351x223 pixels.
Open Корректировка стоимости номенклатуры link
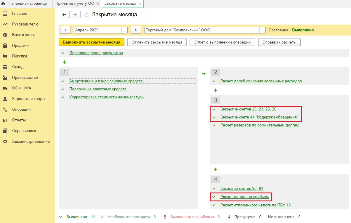(107, 97)
